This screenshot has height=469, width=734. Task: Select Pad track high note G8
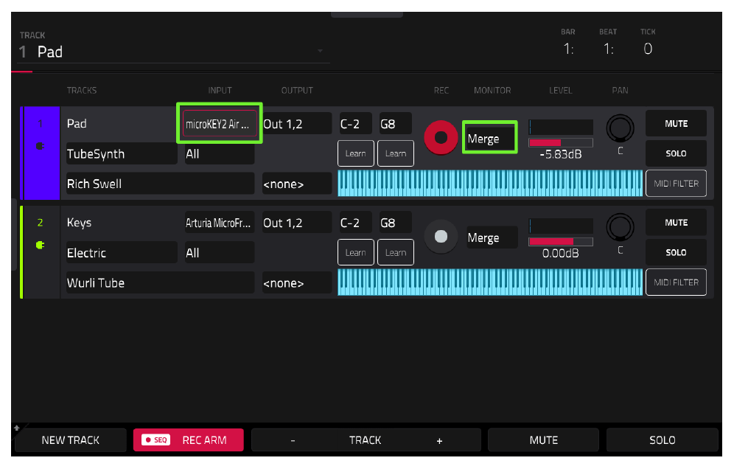(x=396, y=124)
